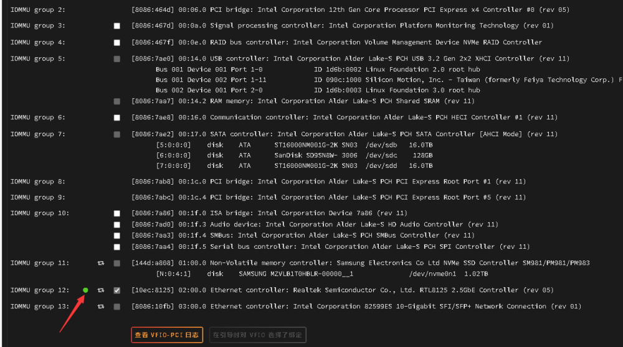Toggle the SATA controller 8086:7ae2 checkbox
The height and width of the screenshot is (347, 623).
[117, 134]
